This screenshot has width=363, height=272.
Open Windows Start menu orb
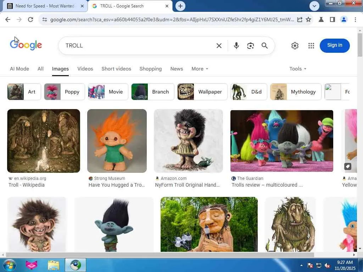(9, 265)
